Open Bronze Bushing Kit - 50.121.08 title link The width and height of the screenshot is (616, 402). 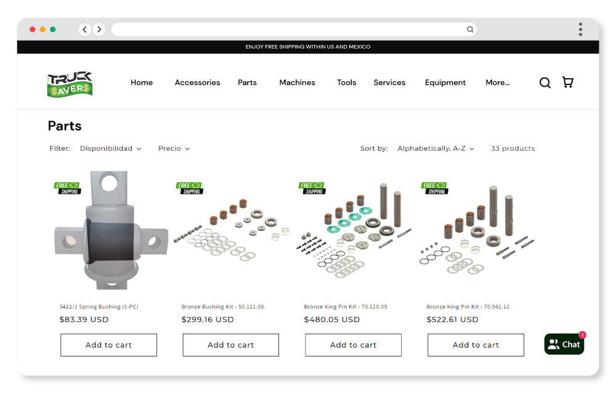click(222, 307)
